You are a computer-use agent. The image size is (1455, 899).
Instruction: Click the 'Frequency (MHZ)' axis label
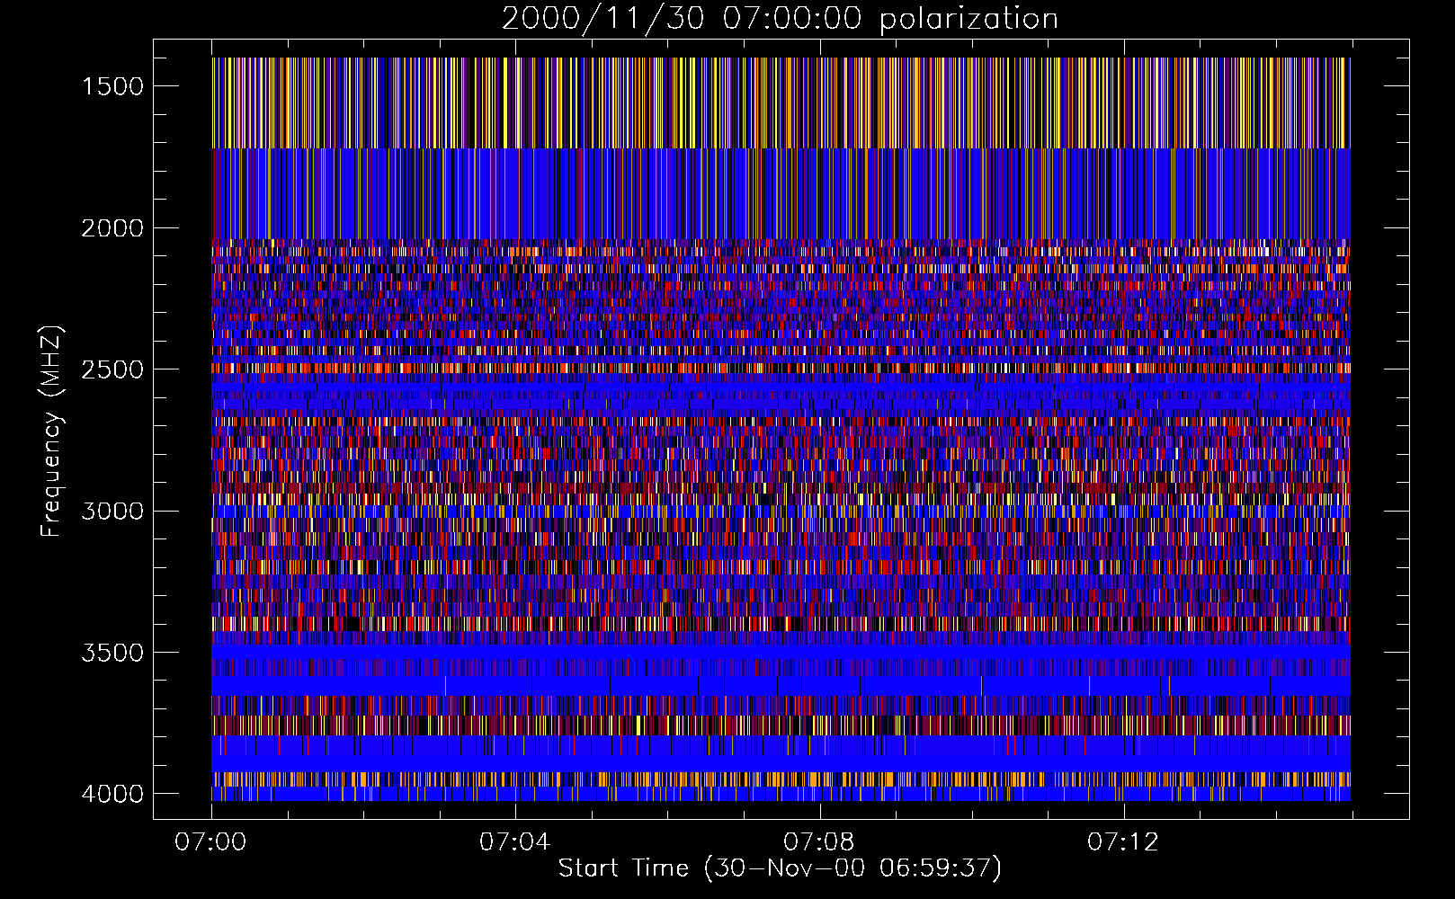[x=52, y=432]
